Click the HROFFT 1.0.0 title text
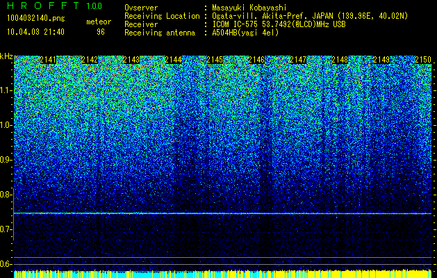The height and width of the screenshot is (278, 437). (x=54, y=6)
